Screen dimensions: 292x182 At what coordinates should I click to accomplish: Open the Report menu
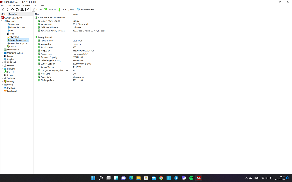click(x=16, y=6)
